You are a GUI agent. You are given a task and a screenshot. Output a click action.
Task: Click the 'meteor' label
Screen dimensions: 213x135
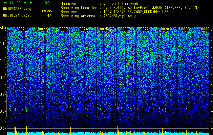pos(48,10)
